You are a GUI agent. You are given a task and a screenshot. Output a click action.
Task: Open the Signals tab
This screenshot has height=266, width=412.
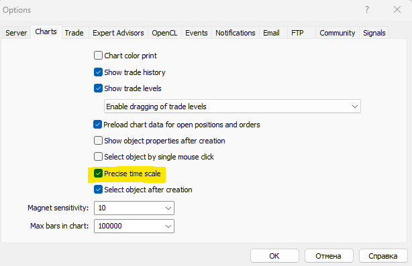coord(374,33)
